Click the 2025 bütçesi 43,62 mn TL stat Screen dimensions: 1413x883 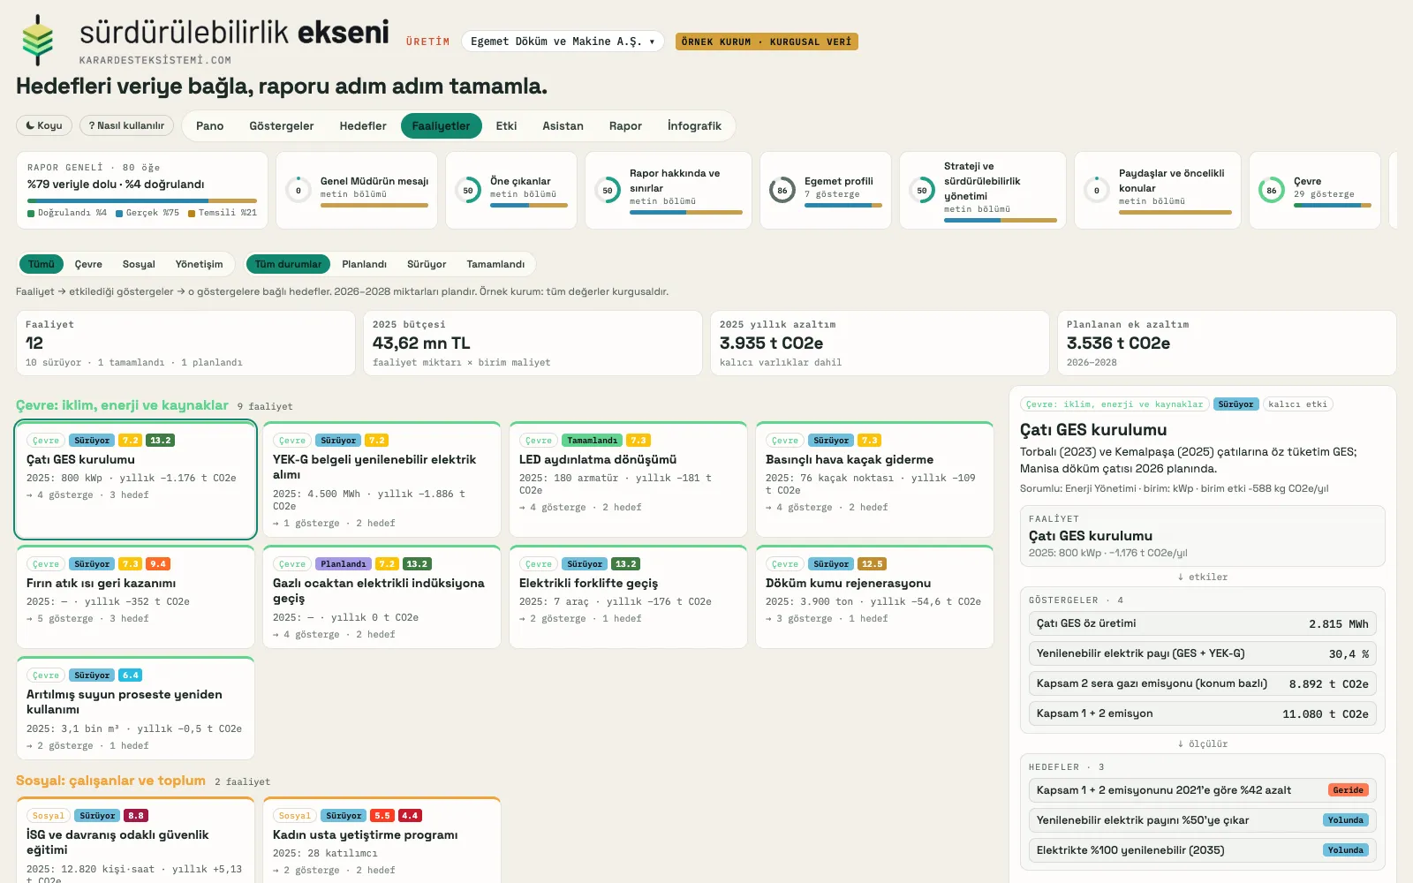pos(533,343)
